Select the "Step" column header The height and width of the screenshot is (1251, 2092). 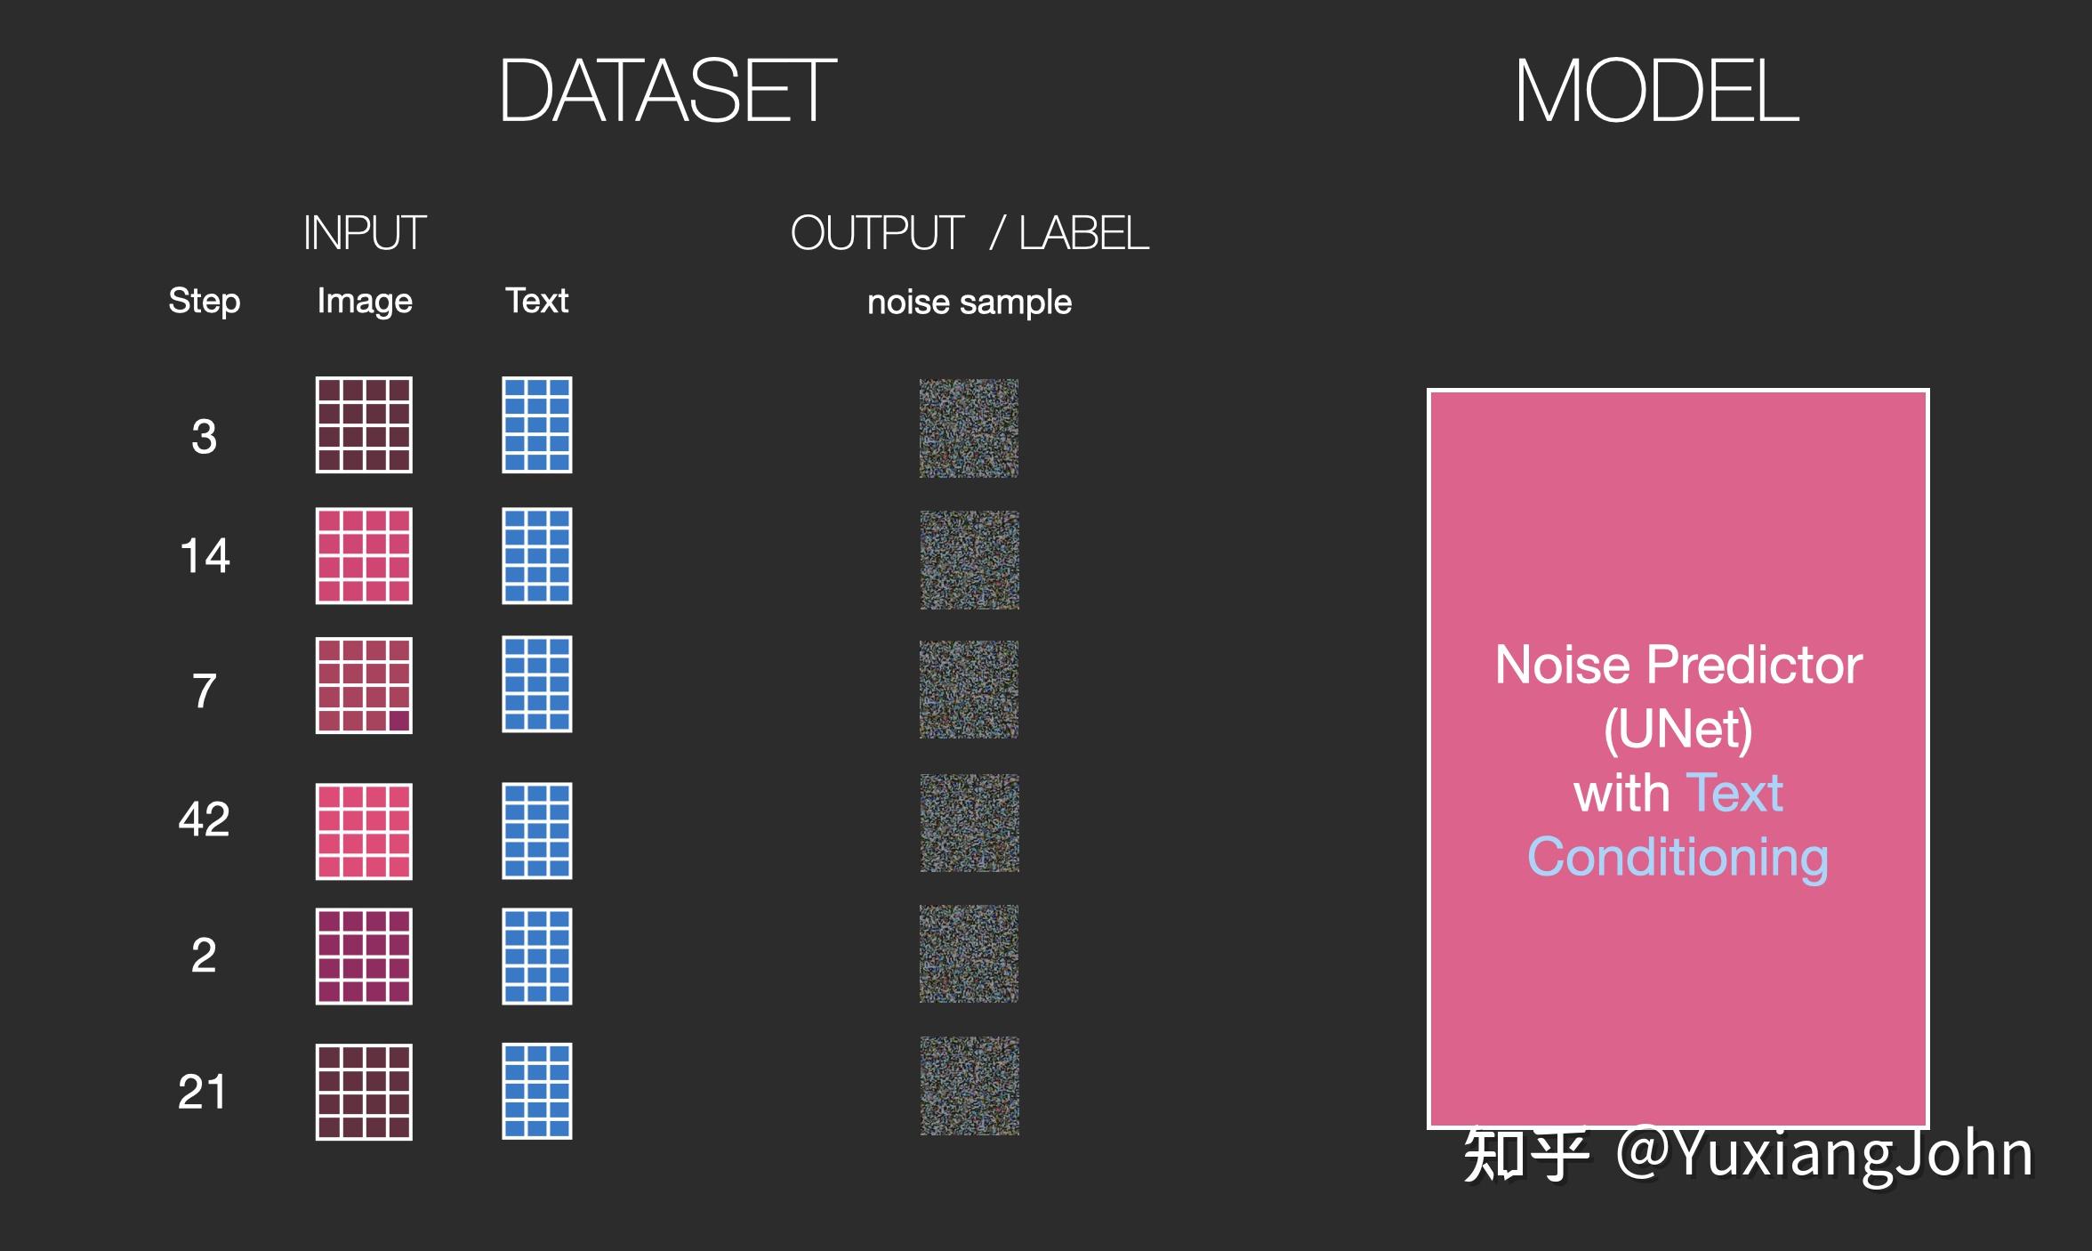[x=204, y=301]
